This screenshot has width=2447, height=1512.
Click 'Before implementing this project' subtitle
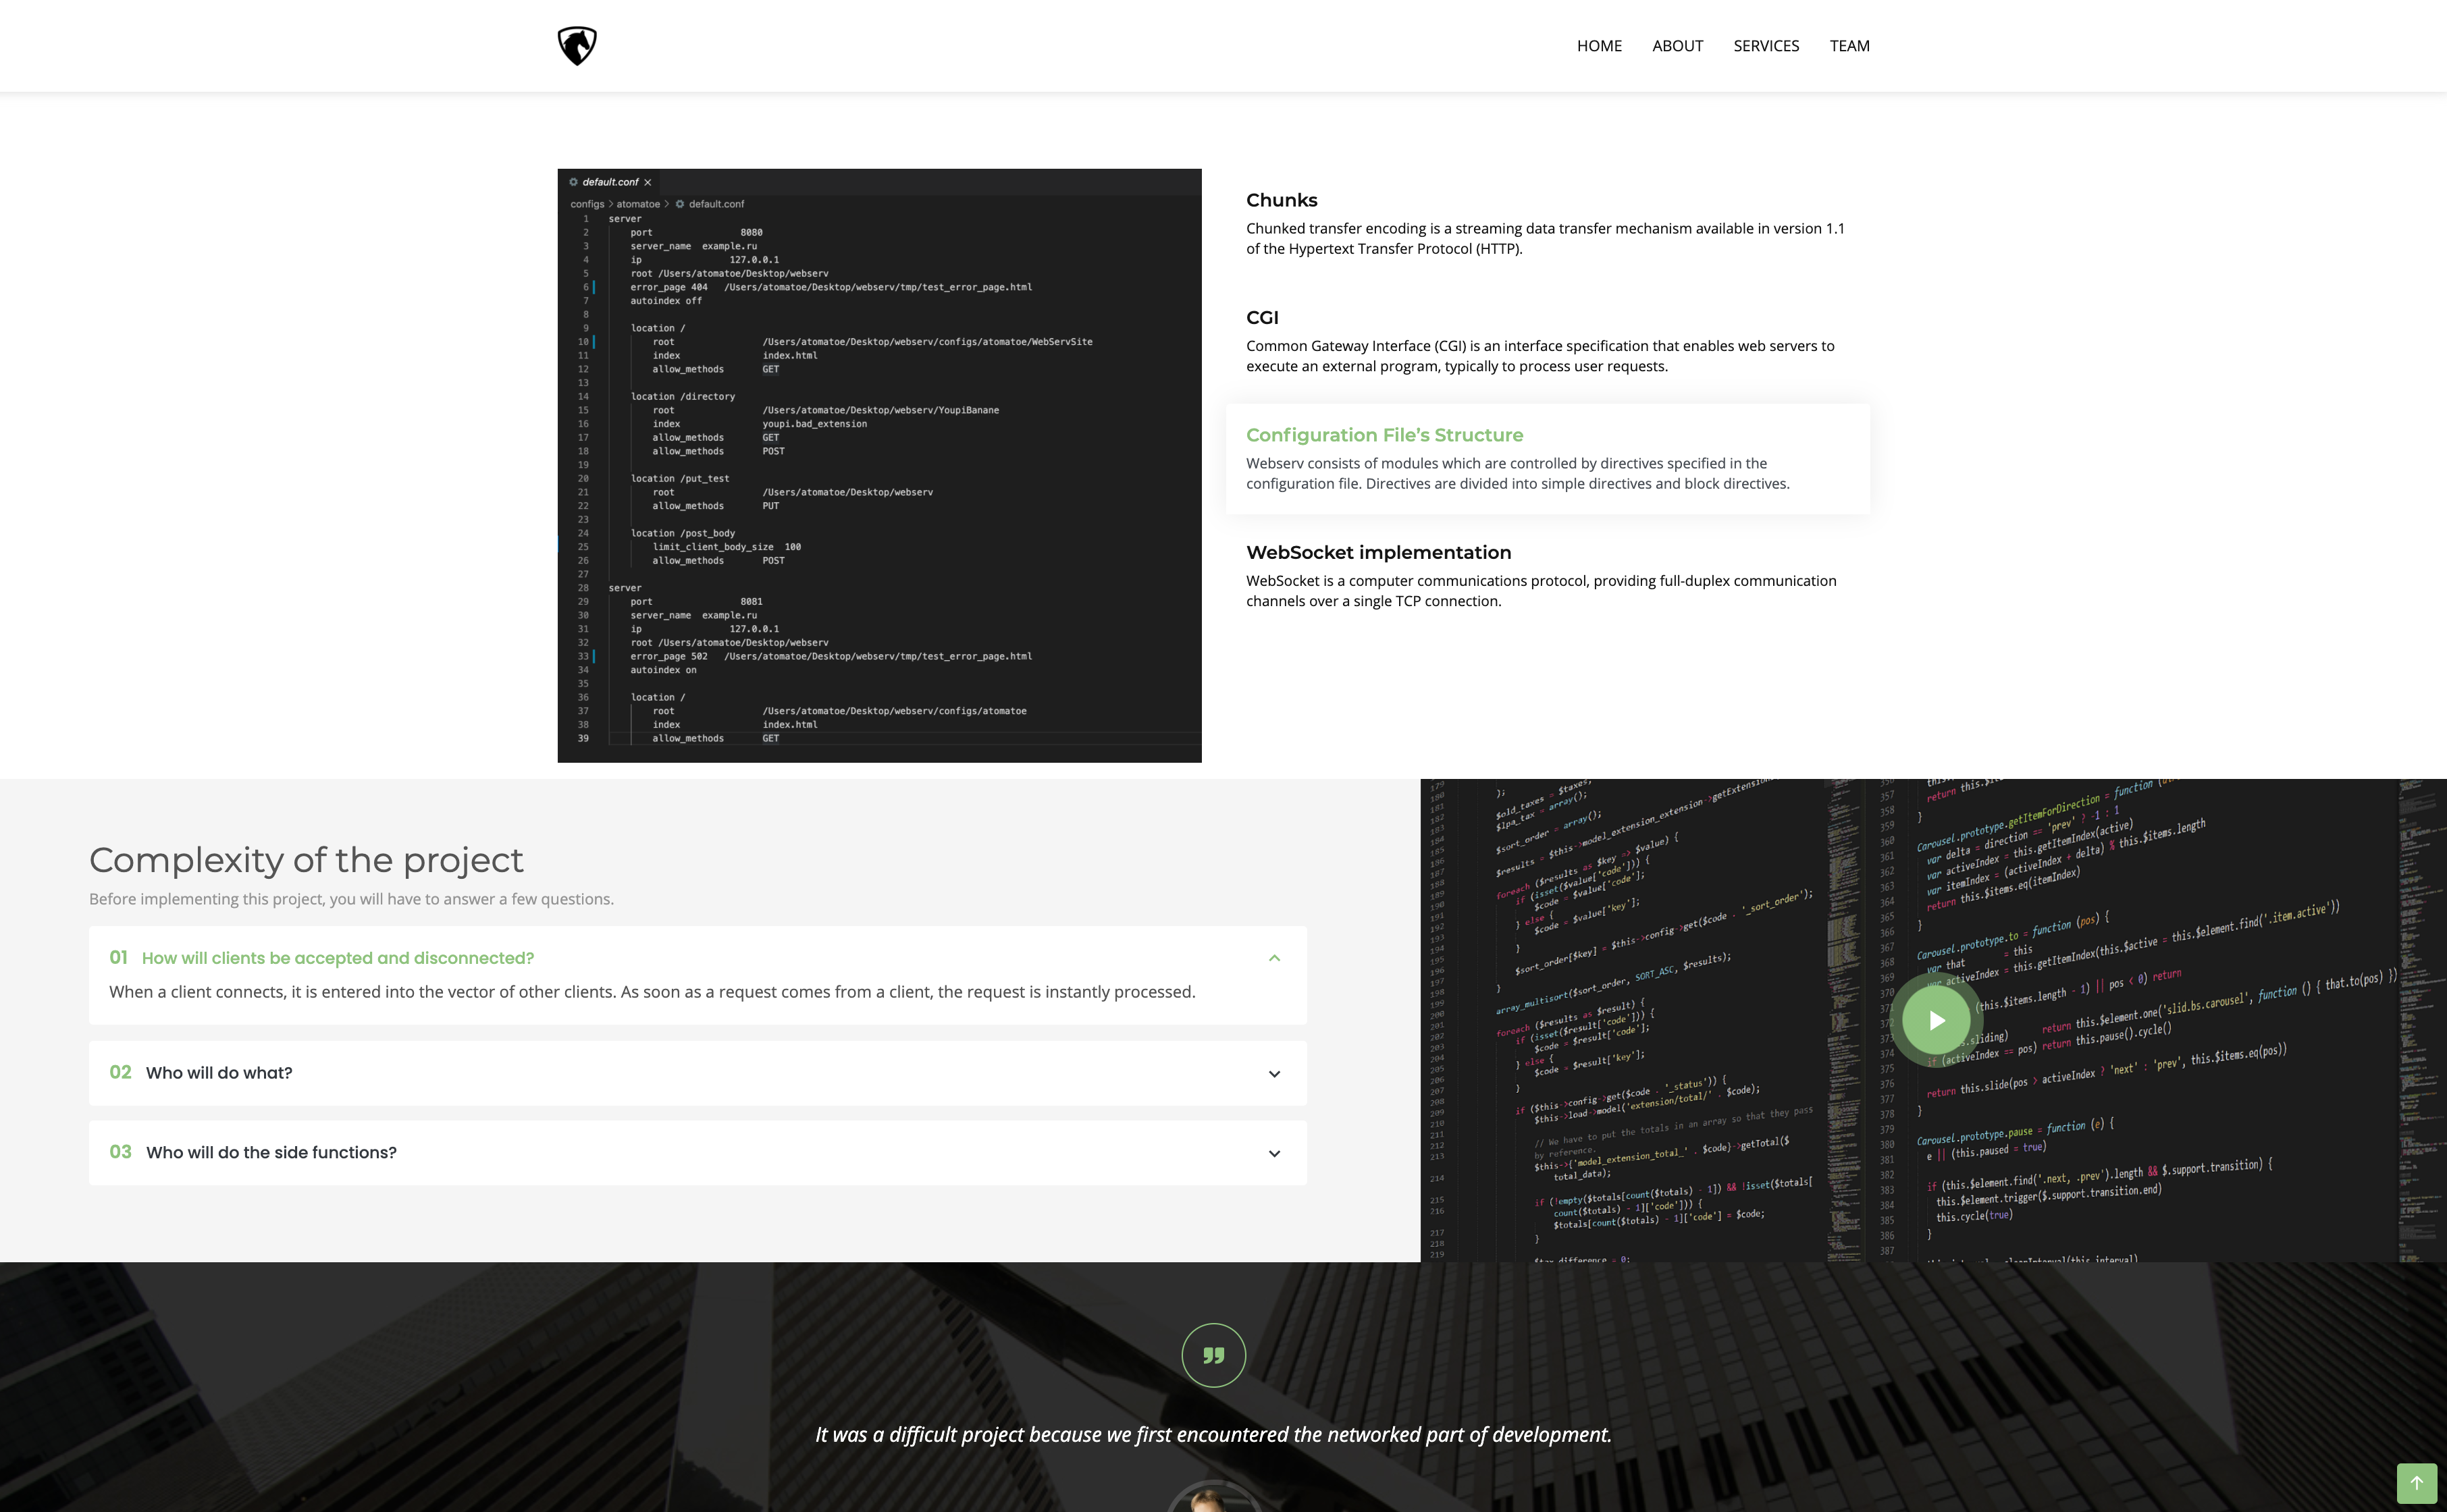pyautogui.click(x=351, y=899)
